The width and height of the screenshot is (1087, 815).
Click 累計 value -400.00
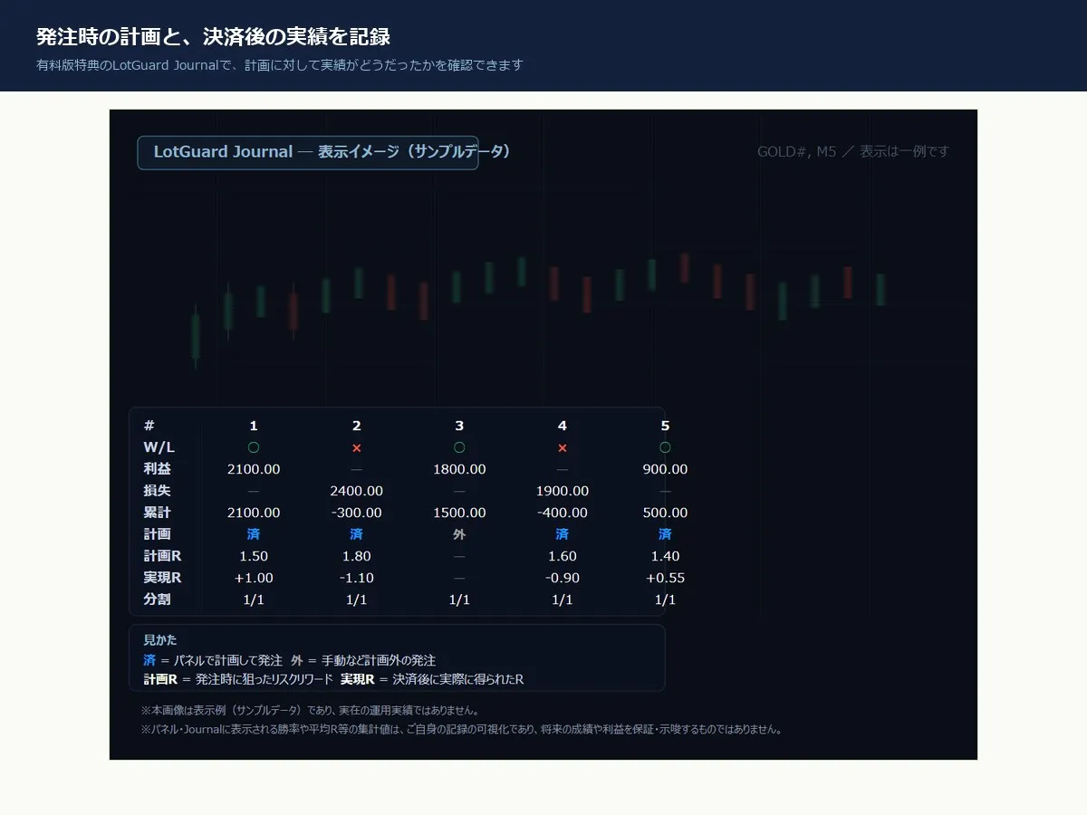tap(563, 513)
